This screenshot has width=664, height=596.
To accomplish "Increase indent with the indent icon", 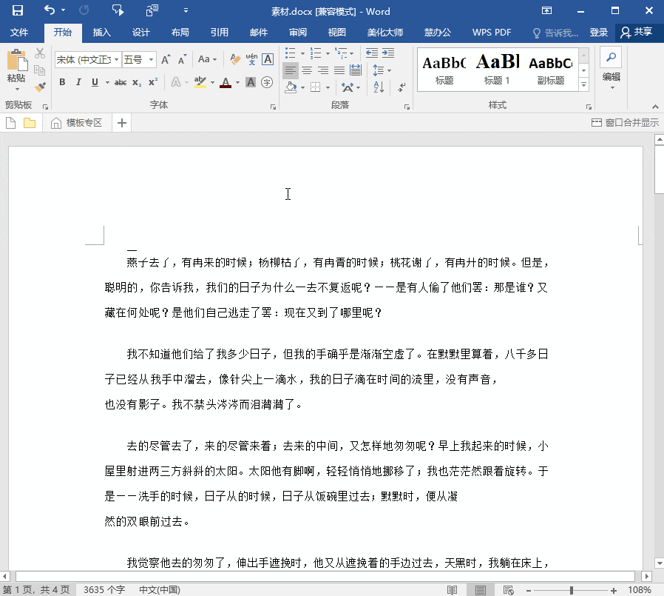I will click(388, 53).
